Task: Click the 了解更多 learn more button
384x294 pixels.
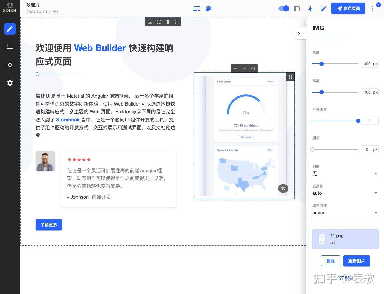Action: [49, 225]
